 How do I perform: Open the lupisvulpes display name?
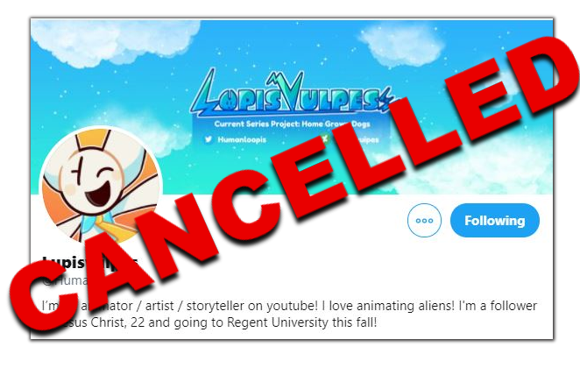pos(90,262)
